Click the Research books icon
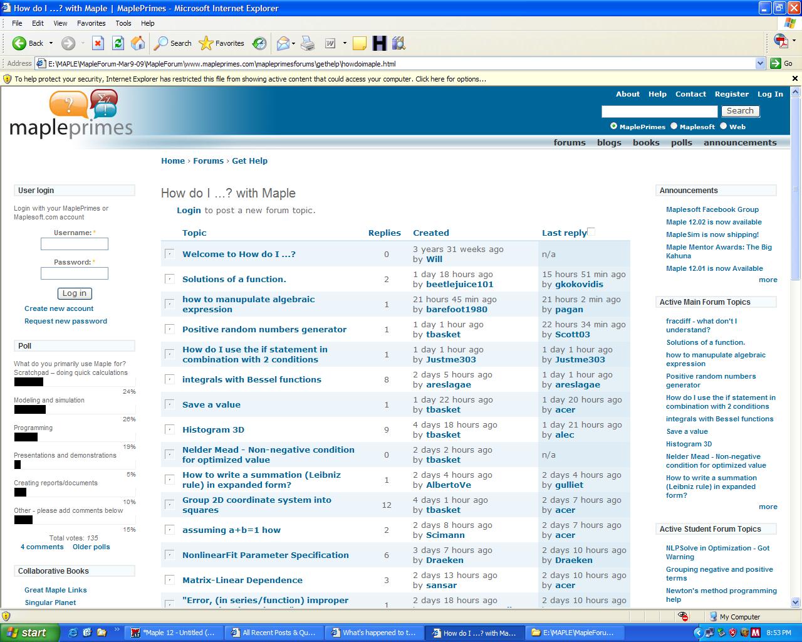Screen dimensions: 802x642 [398, 43]
